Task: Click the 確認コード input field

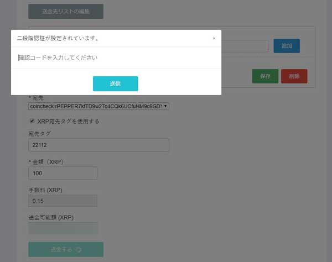Action: pos(116,57)
